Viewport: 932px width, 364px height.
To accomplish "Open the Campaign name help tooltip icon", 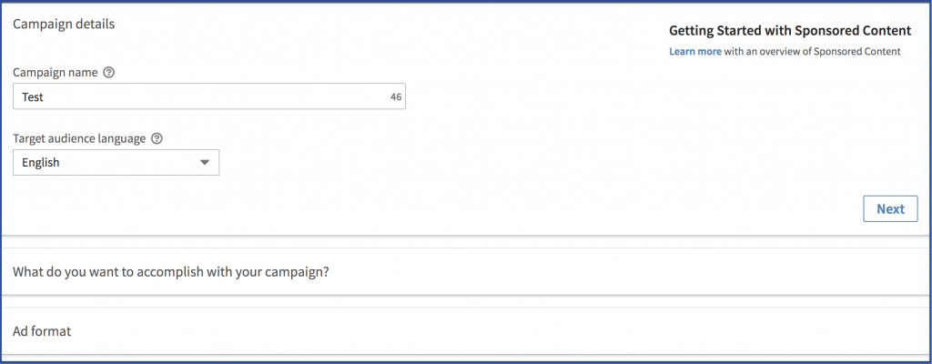I will coord(108,73).
